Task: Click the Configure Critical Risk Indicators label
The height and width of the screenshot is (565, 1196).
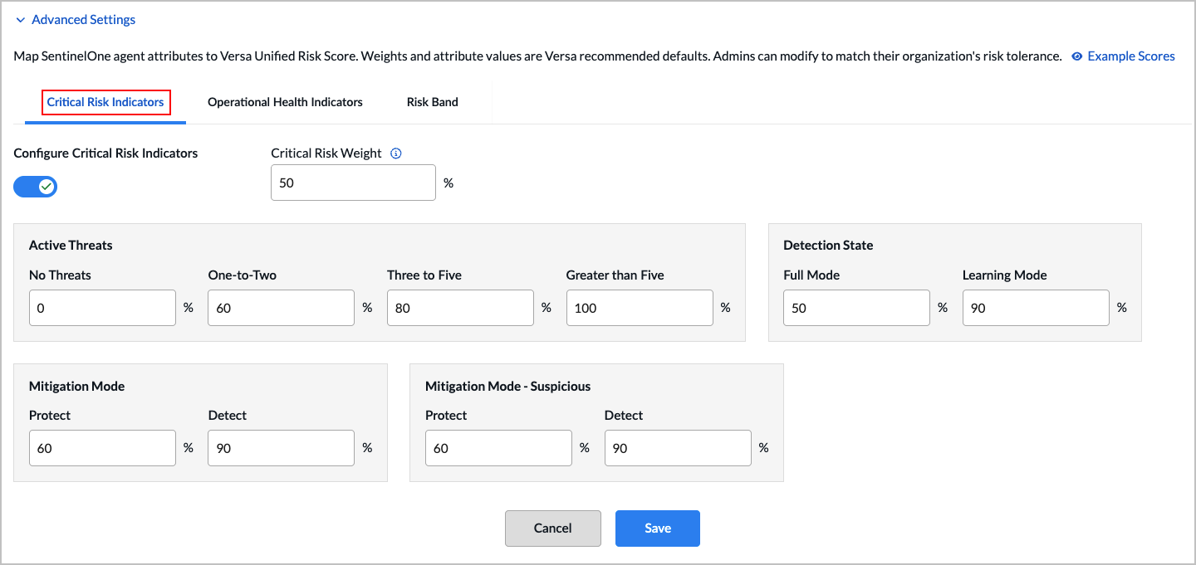Action: [105, 153]
